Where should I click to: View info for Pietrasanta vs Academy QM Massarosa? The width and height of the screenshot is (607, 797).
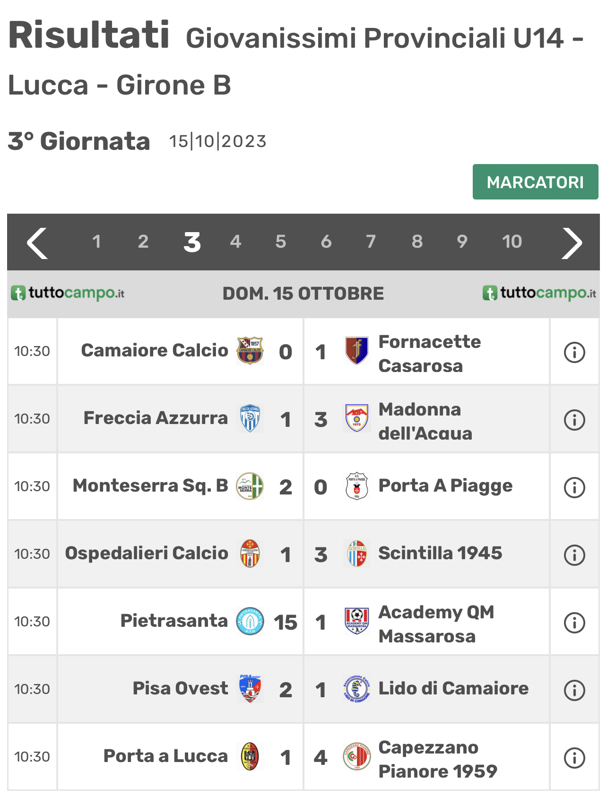click(574, 623)
